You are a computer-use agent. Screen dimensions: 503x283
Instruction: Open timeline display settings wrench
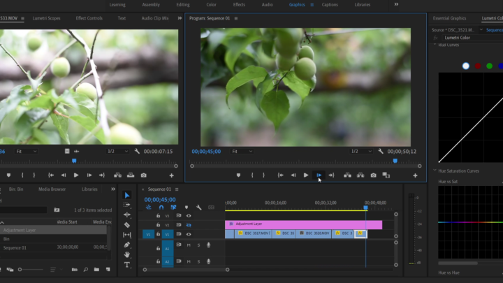pyautogui.click(x=199, y=208)
